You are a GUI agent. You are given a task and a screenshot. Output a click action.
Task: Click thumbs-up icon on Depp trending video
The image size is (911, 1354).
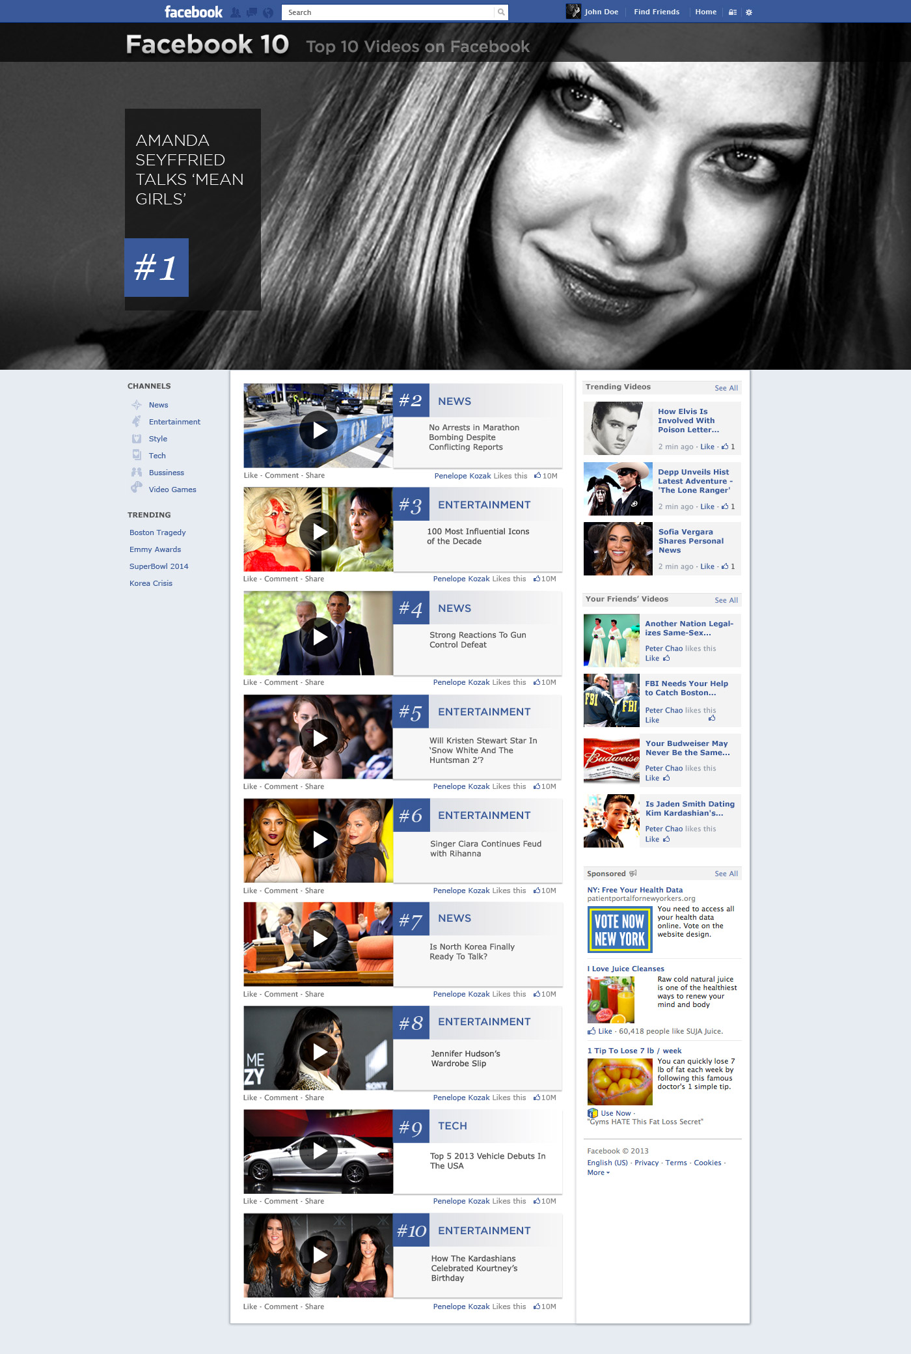click(x=725, y=506)
